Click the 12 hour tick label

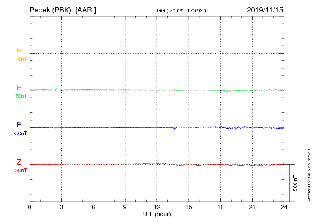pyautogui.click(x=157, y=207)
